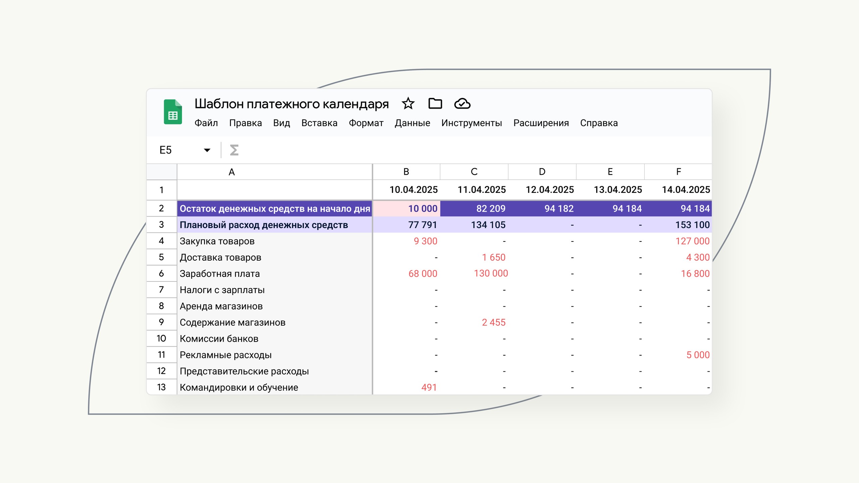The width and height of the screenshot is (859, 483).
Task: Click the select-all corner box
Action: (x=162, y=172)
